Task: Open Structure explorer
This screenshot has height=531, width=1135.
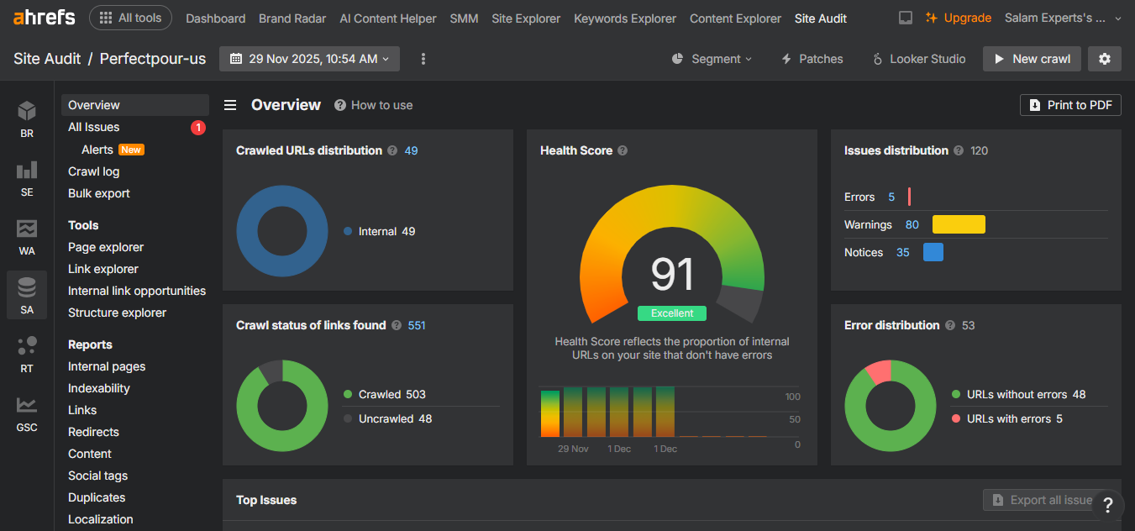Action: click(x=118, y=313)
